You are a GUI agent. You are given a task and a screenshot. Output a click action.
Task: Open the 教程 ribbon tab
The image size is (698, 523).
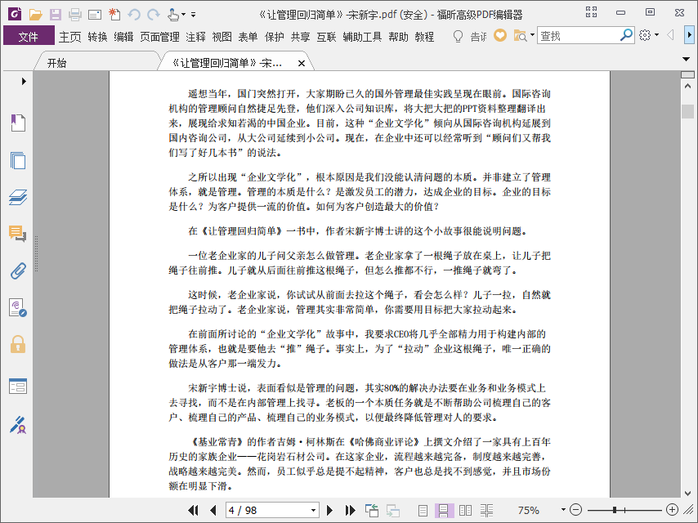point(424,37)
